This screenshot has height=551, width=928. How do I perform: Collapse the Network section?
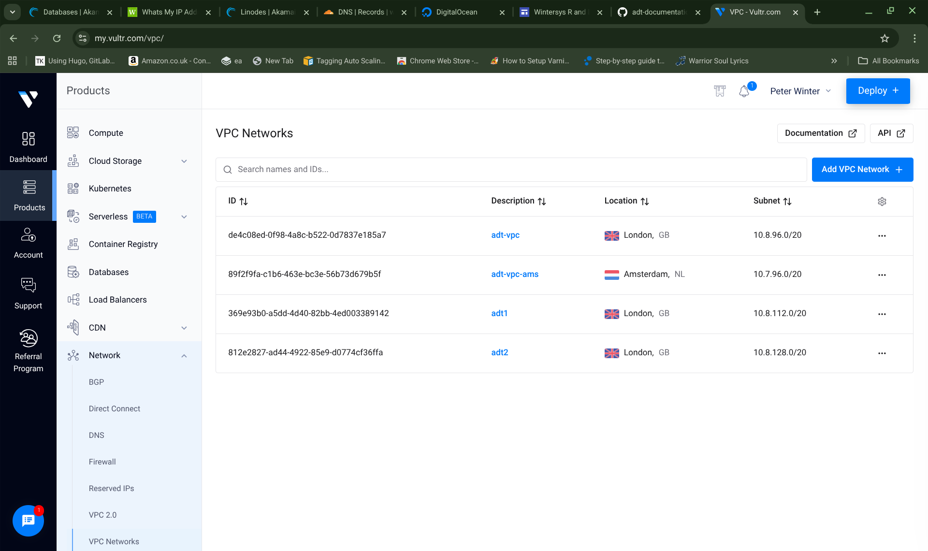184,355
